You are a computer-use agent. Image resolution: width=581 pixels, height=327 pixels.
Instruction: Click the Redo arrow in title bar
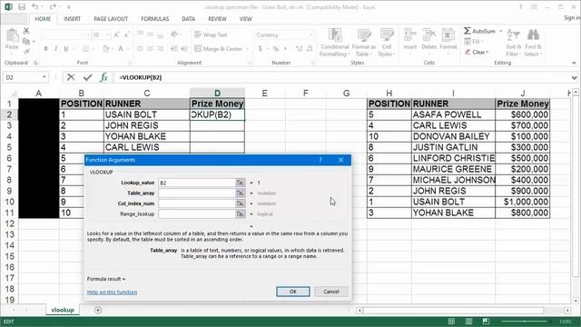coord(53,6)
